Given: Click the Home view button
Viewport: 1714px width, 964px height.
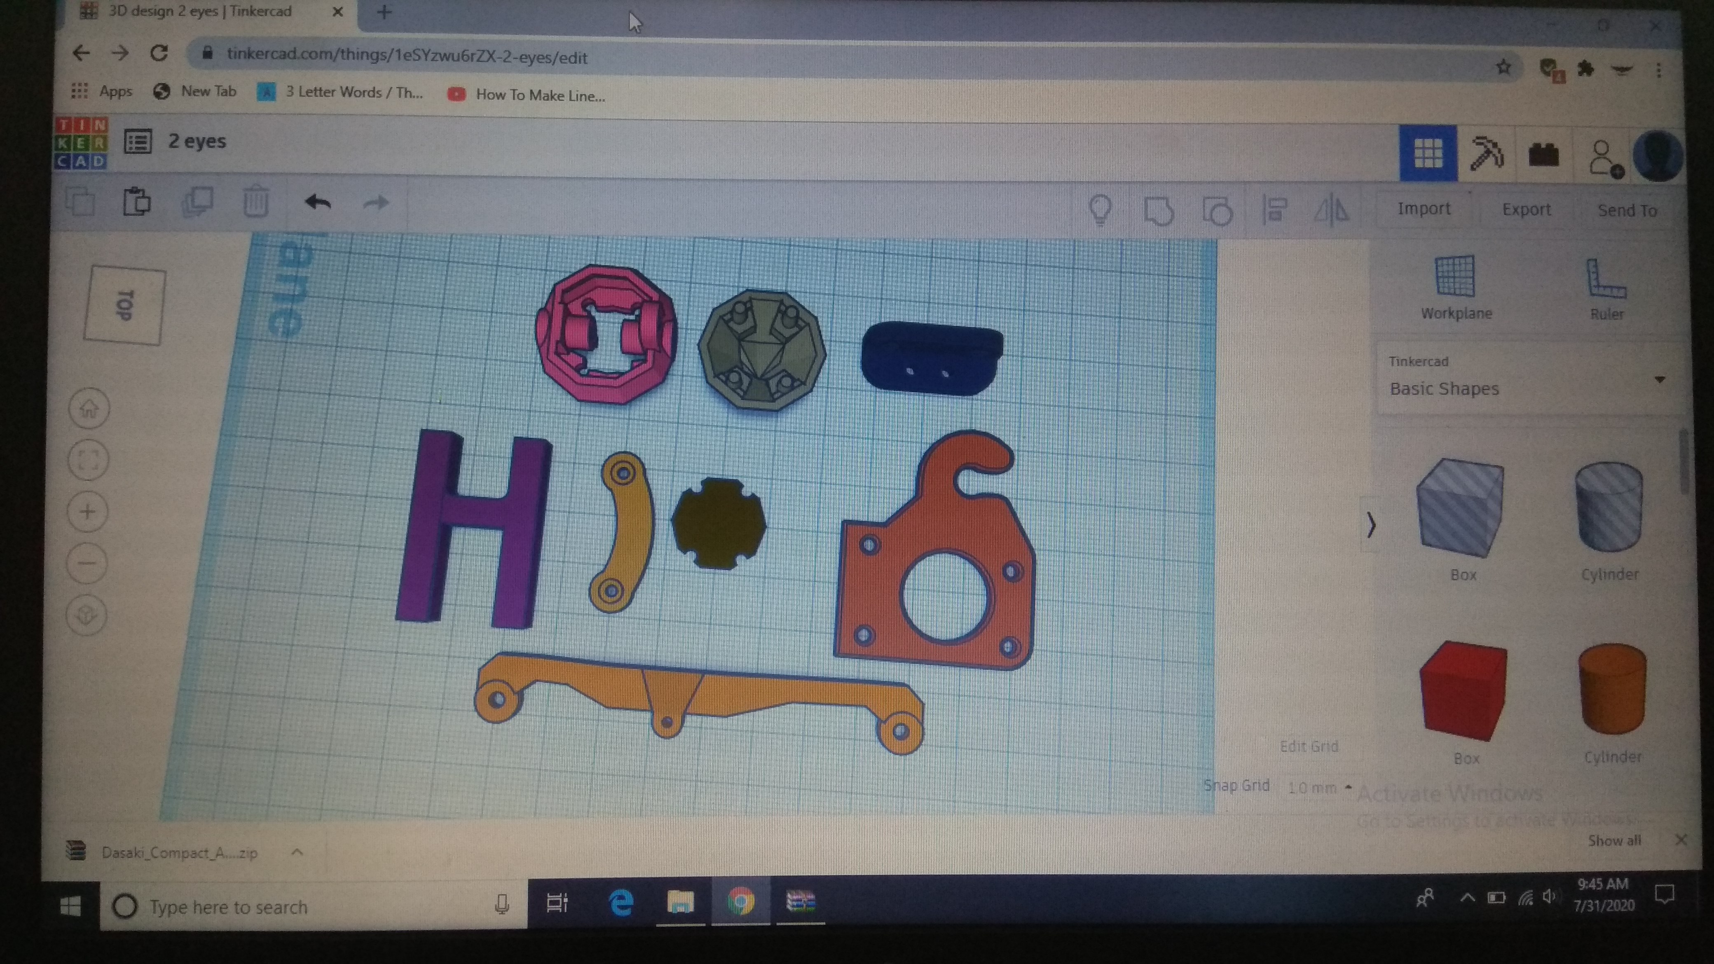Looking at the screenshot, I should click(89, 408).
